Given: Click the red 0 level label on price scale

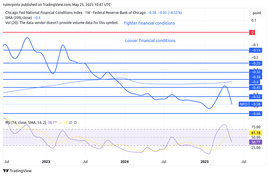Looking at the screenshot, I should (x=252, y=32).
